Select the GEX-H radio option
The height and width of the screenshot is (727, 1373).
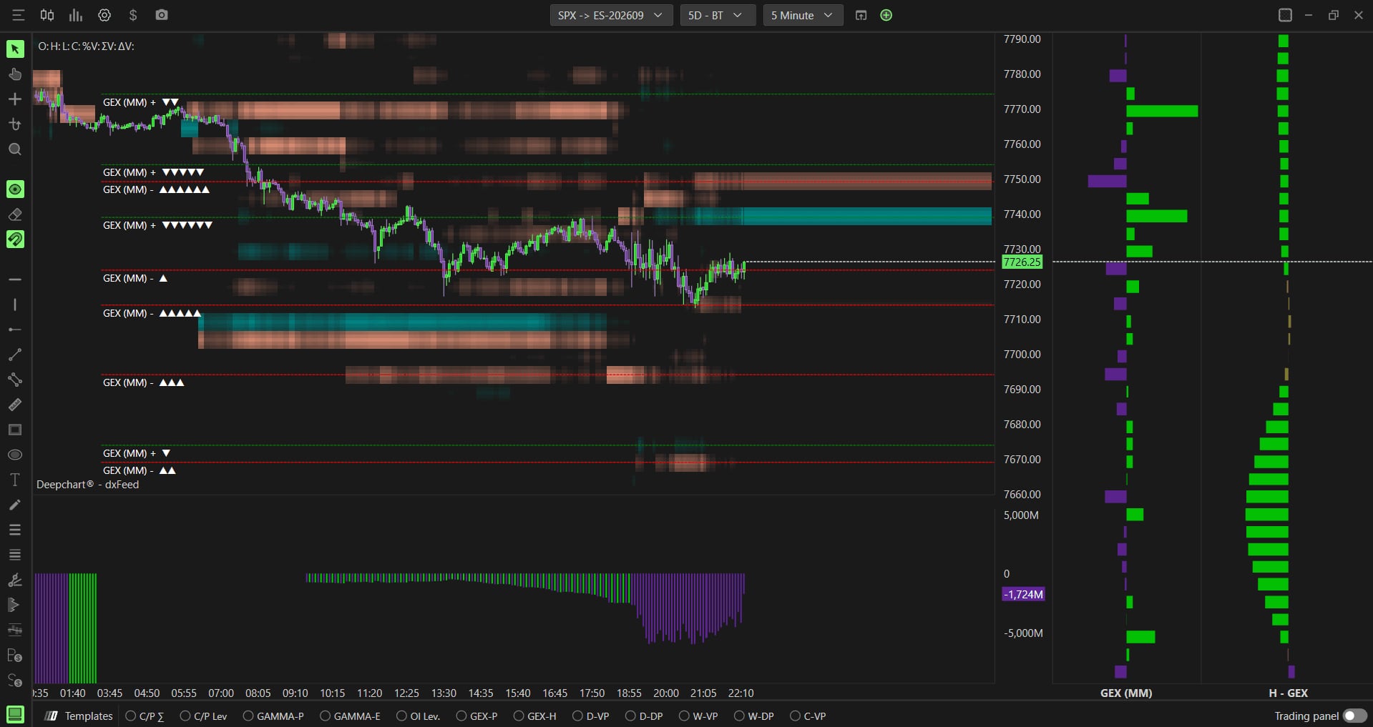[x=535, y=716]
